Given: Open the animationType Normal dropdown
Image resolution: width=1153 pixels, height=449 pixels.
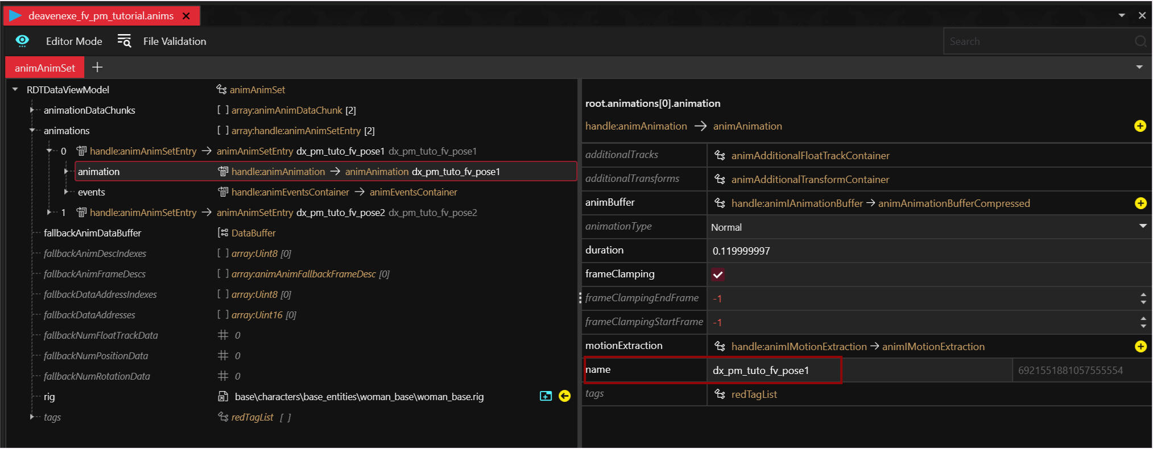Looking at the screenshot, I should click(x=1143, y=226).
